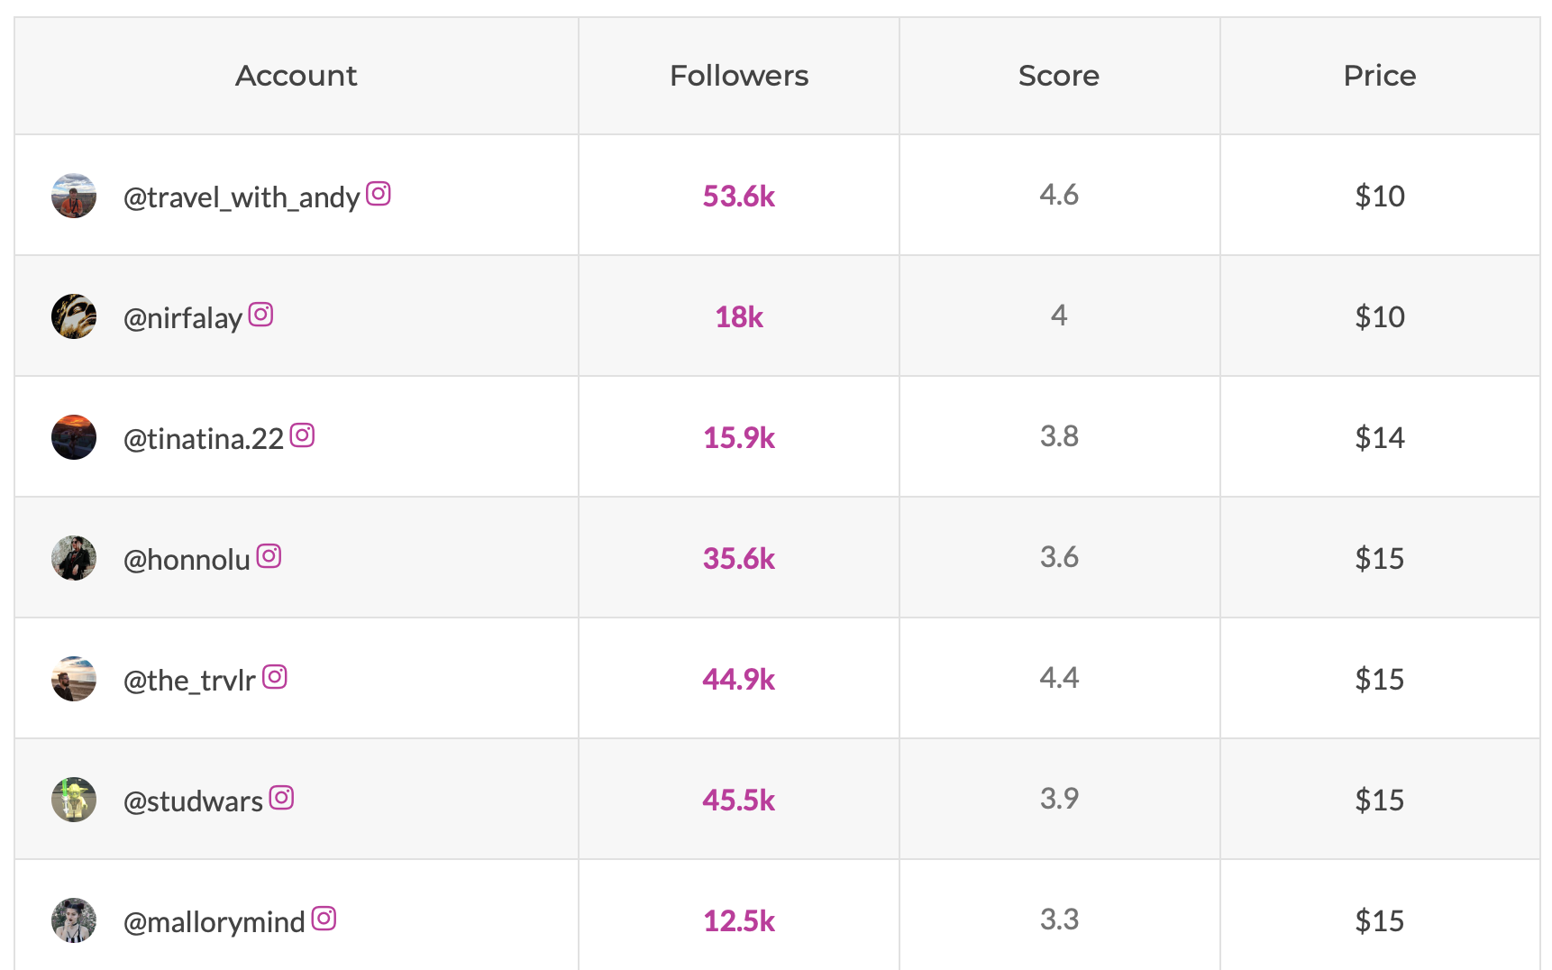Click Instagram icon beside @travel_with_andy
1552x970 pixels.
379,194
